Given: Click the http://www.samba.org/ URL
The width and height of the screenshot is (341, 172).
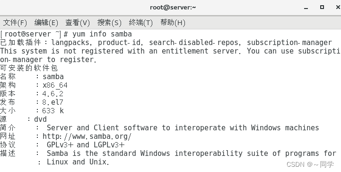Looking at the screenshot, I should coord(87,136).
